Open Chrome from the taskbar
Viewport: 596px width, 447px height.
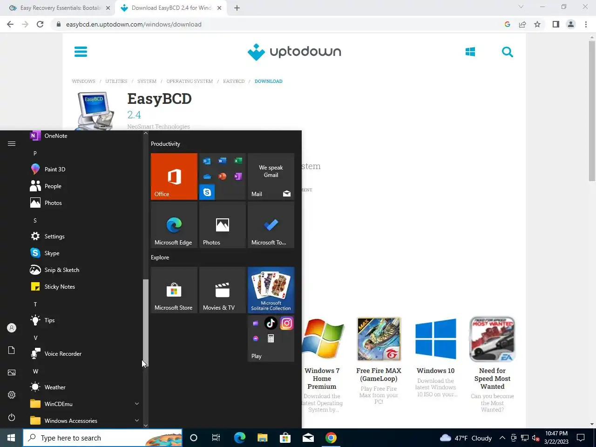331,438
